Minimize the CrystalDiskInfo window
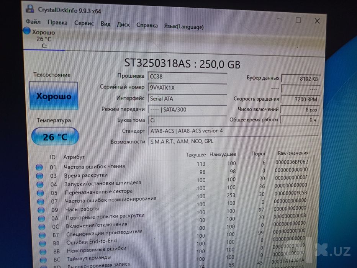The height and width of the screenshot is (268, 357). tap(280, 19)
